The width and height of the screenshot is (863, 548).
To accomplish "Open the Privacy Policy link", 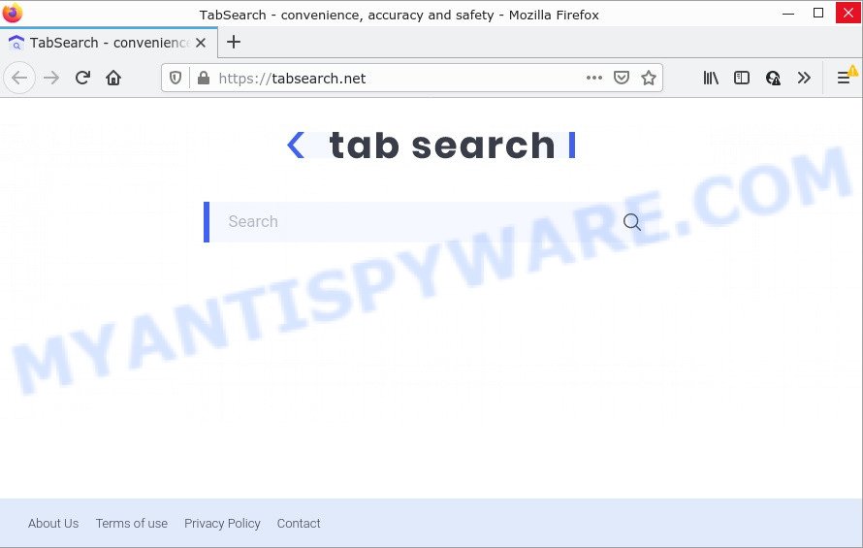I will 222,523.
